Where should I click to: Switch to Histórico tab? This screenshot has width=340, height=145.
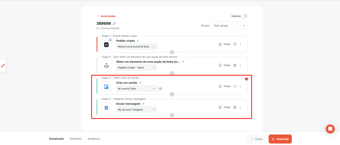coord(76,139)
